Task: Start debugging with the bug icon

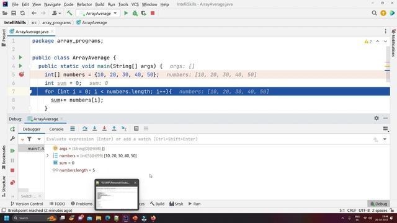Action: point(135,13)
